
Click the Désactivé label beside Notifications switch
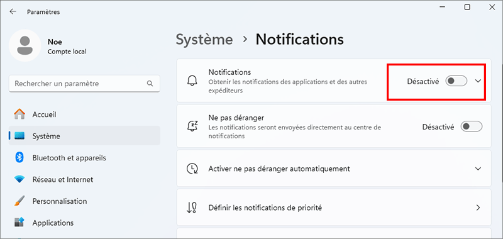click(423, 82)
